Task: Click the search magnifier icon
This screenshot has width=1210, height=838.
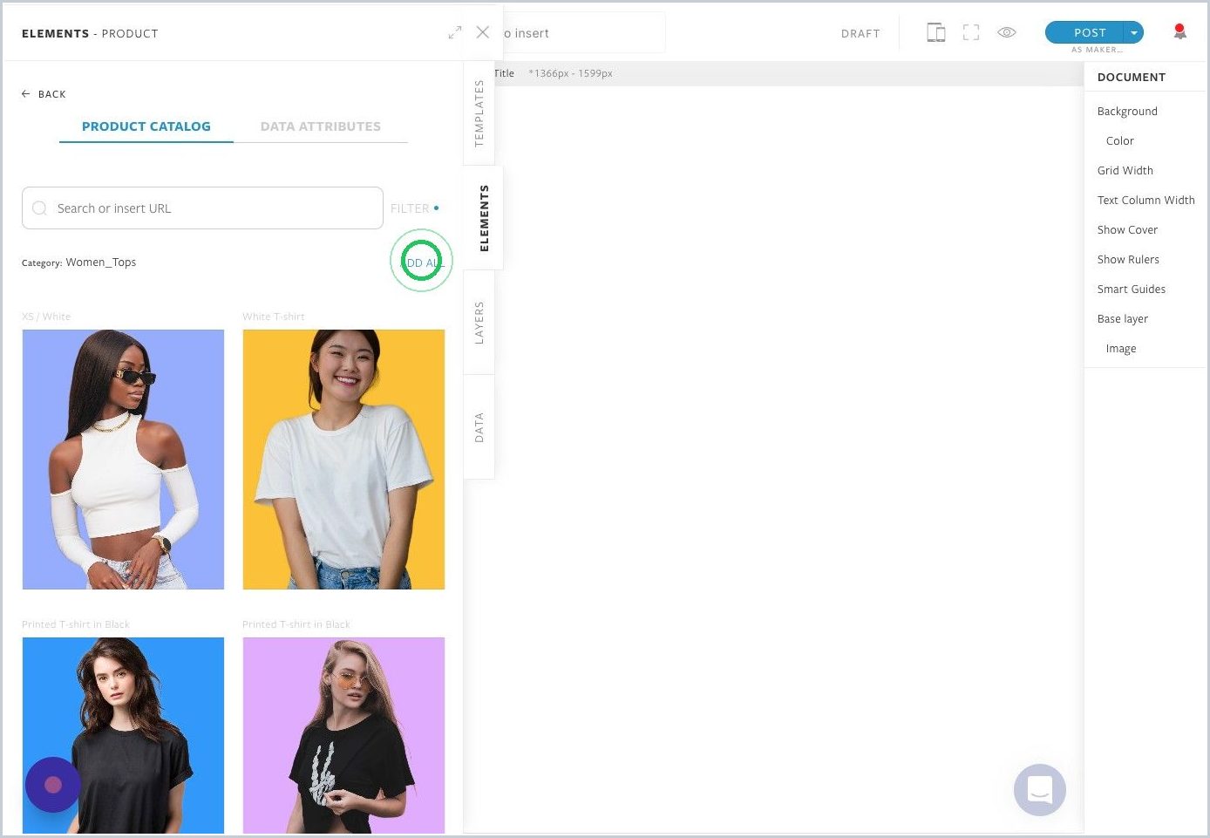Action: tap(39, 208)
